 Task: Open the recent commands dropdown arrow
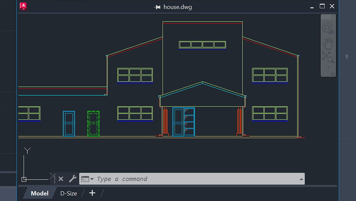pos(91,179)
